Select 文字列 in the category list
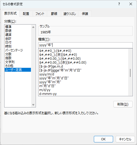The image size is (137, 145). coord(18,62)
